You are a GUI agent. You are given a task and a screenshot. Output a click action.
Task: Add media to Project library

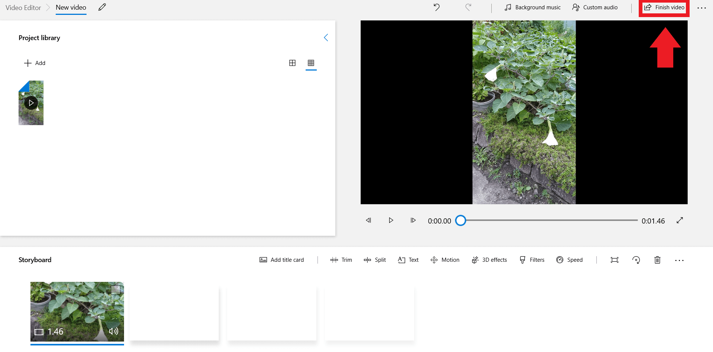pyautogui.click(x=35, y=63)
